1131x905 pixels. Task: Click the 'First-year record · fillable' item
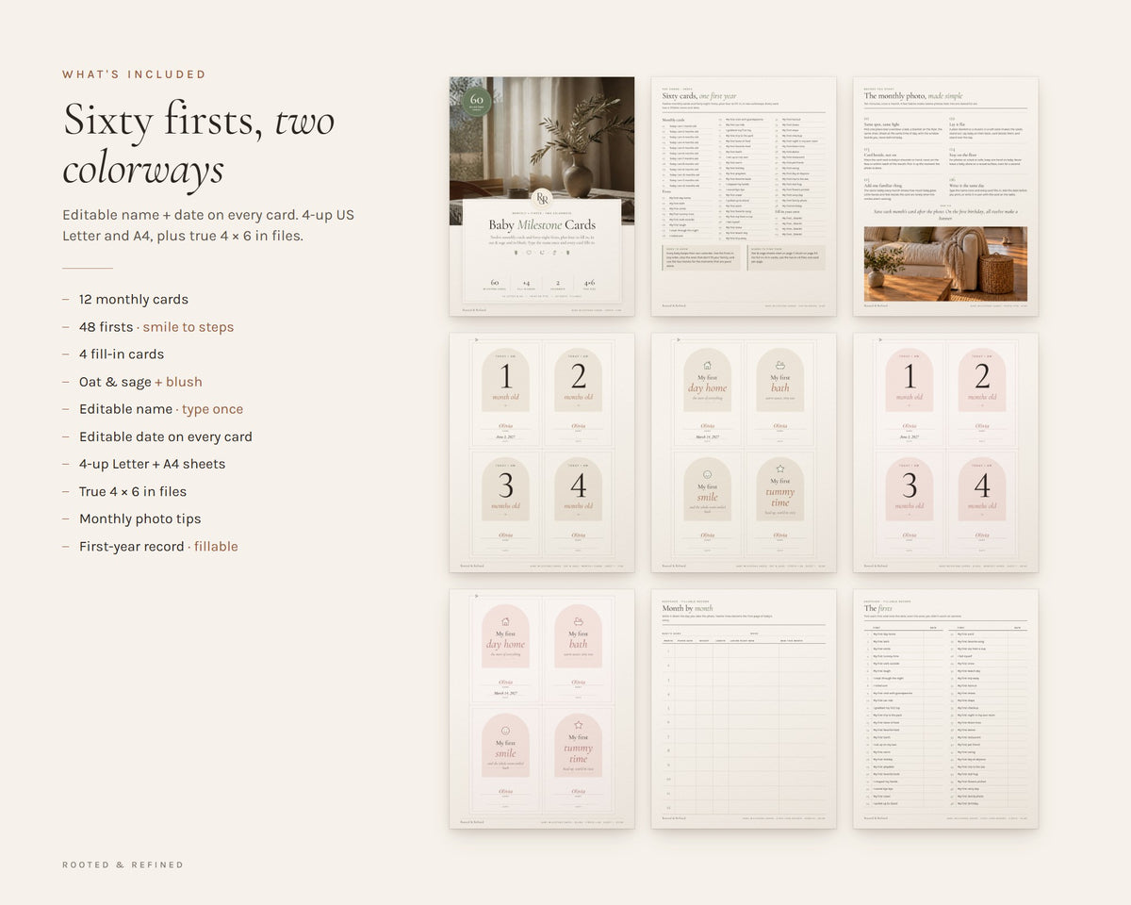(158, 547)
